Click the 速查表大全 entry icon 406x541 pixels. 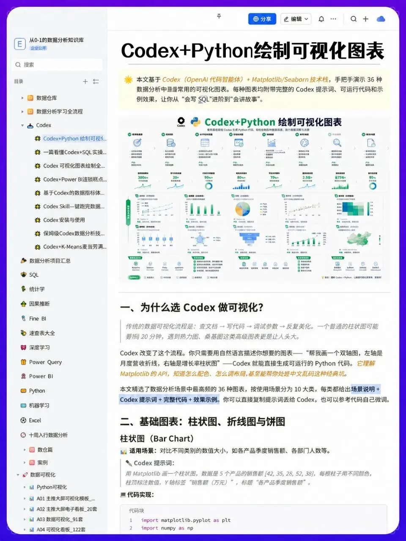coord(24,333)
